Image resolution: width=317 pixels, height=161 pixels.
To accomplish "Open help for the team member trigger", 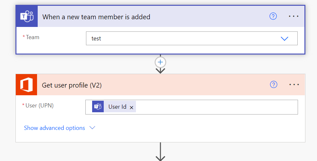I will [x=273, y=16].
